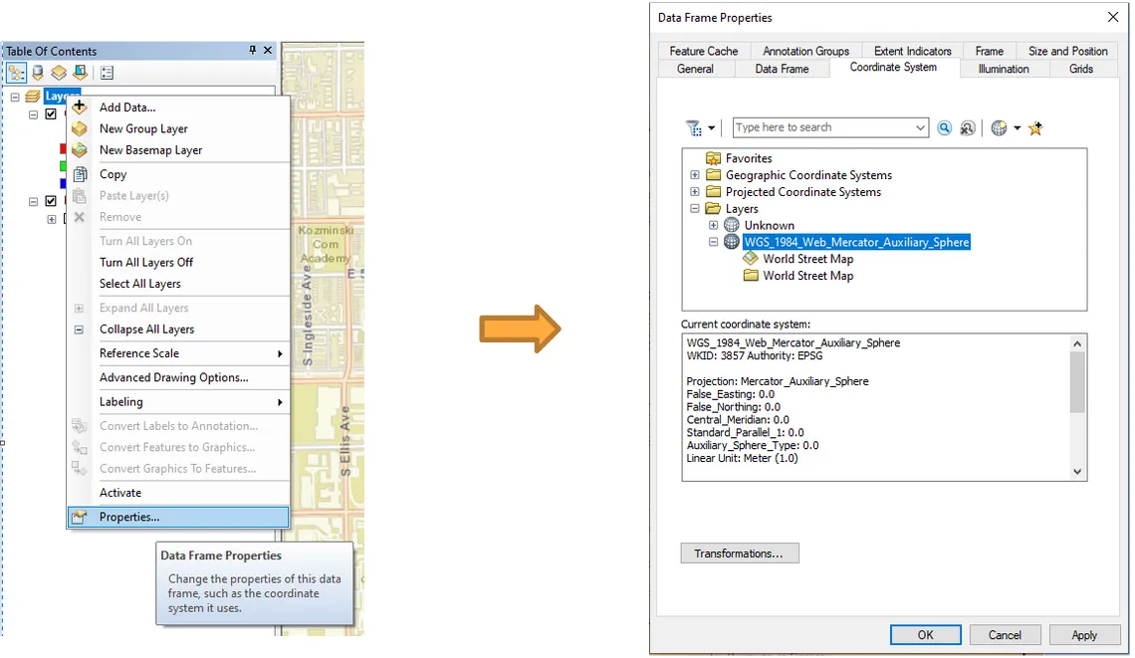Collapse the WGS_1984_Web_Mercator_Auxiliary_Sphere node
The width and height of the screenshot is (1135, 658).
(714, 242)
